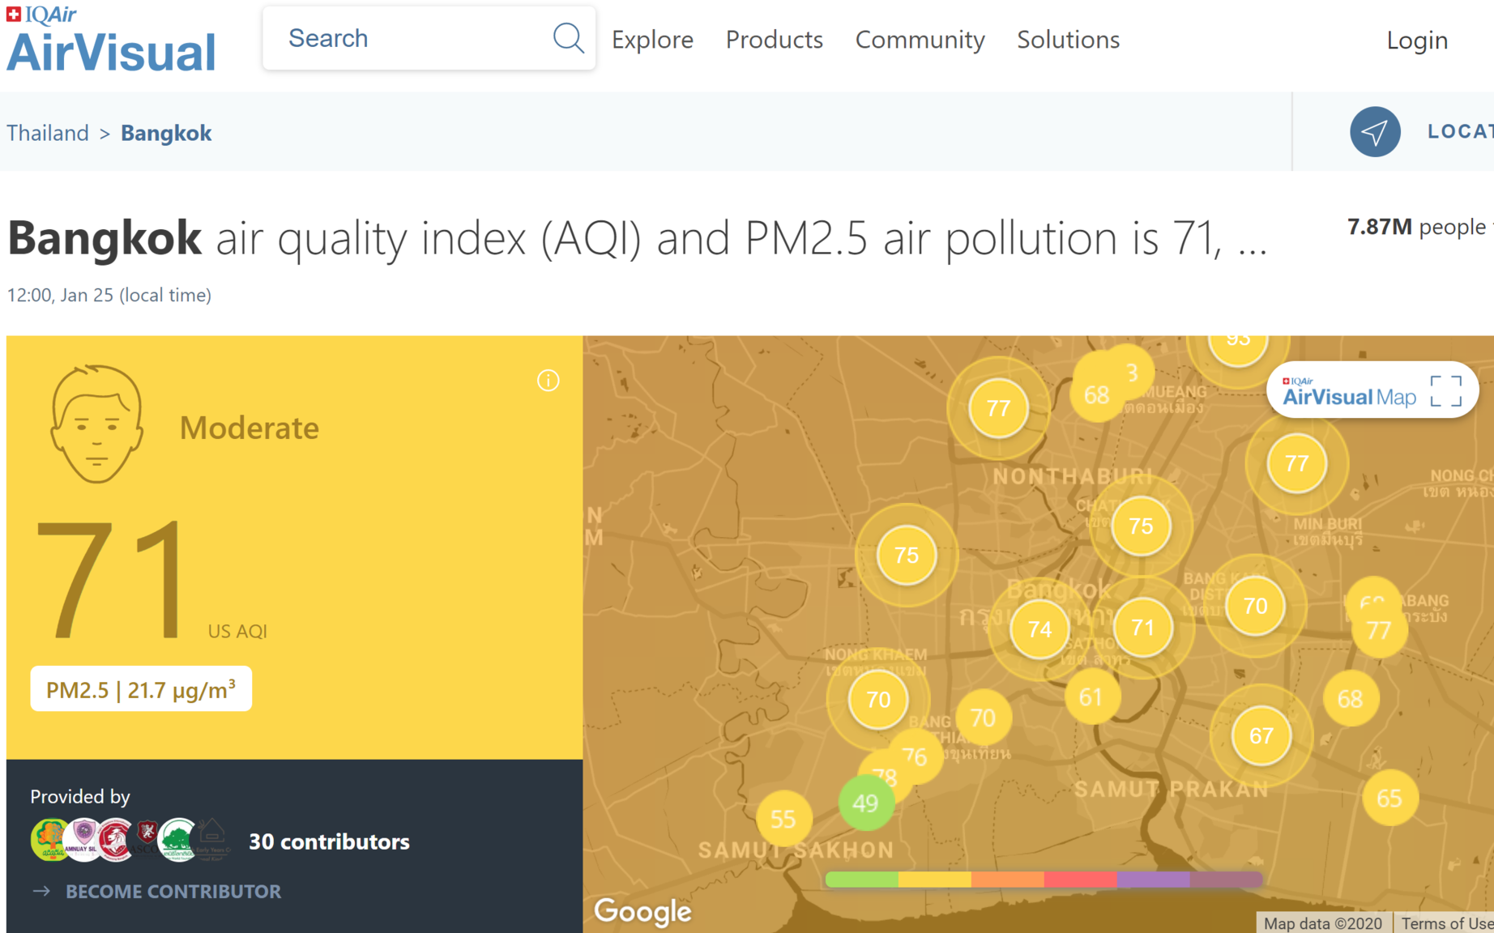Image resolution: width=1494 pixels, height=933 pixels.
Task: Select the 65 AQI map marker
Action: point(1389,799)
